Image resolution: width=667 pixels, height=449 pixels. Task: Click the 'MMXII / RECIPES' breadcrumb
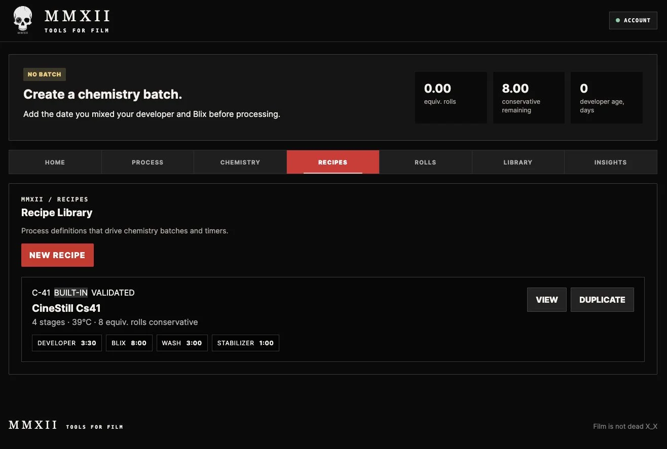coord(55,199)
